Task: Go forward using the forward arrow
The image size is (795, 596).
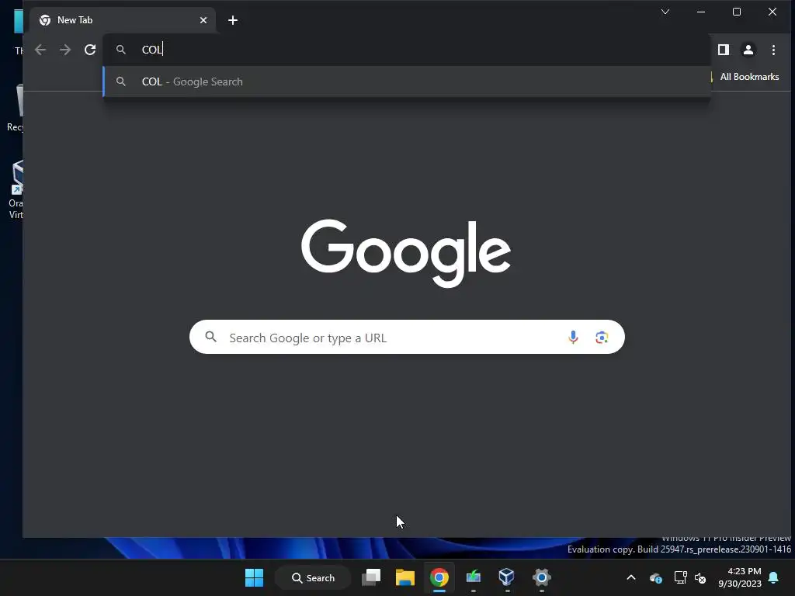Action: point(65,50)
